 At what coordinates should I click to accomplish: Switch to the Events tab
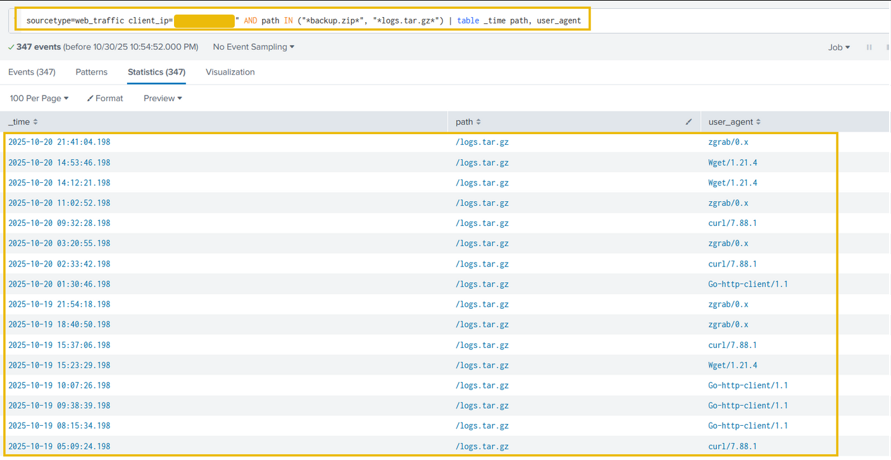point(31,72)
